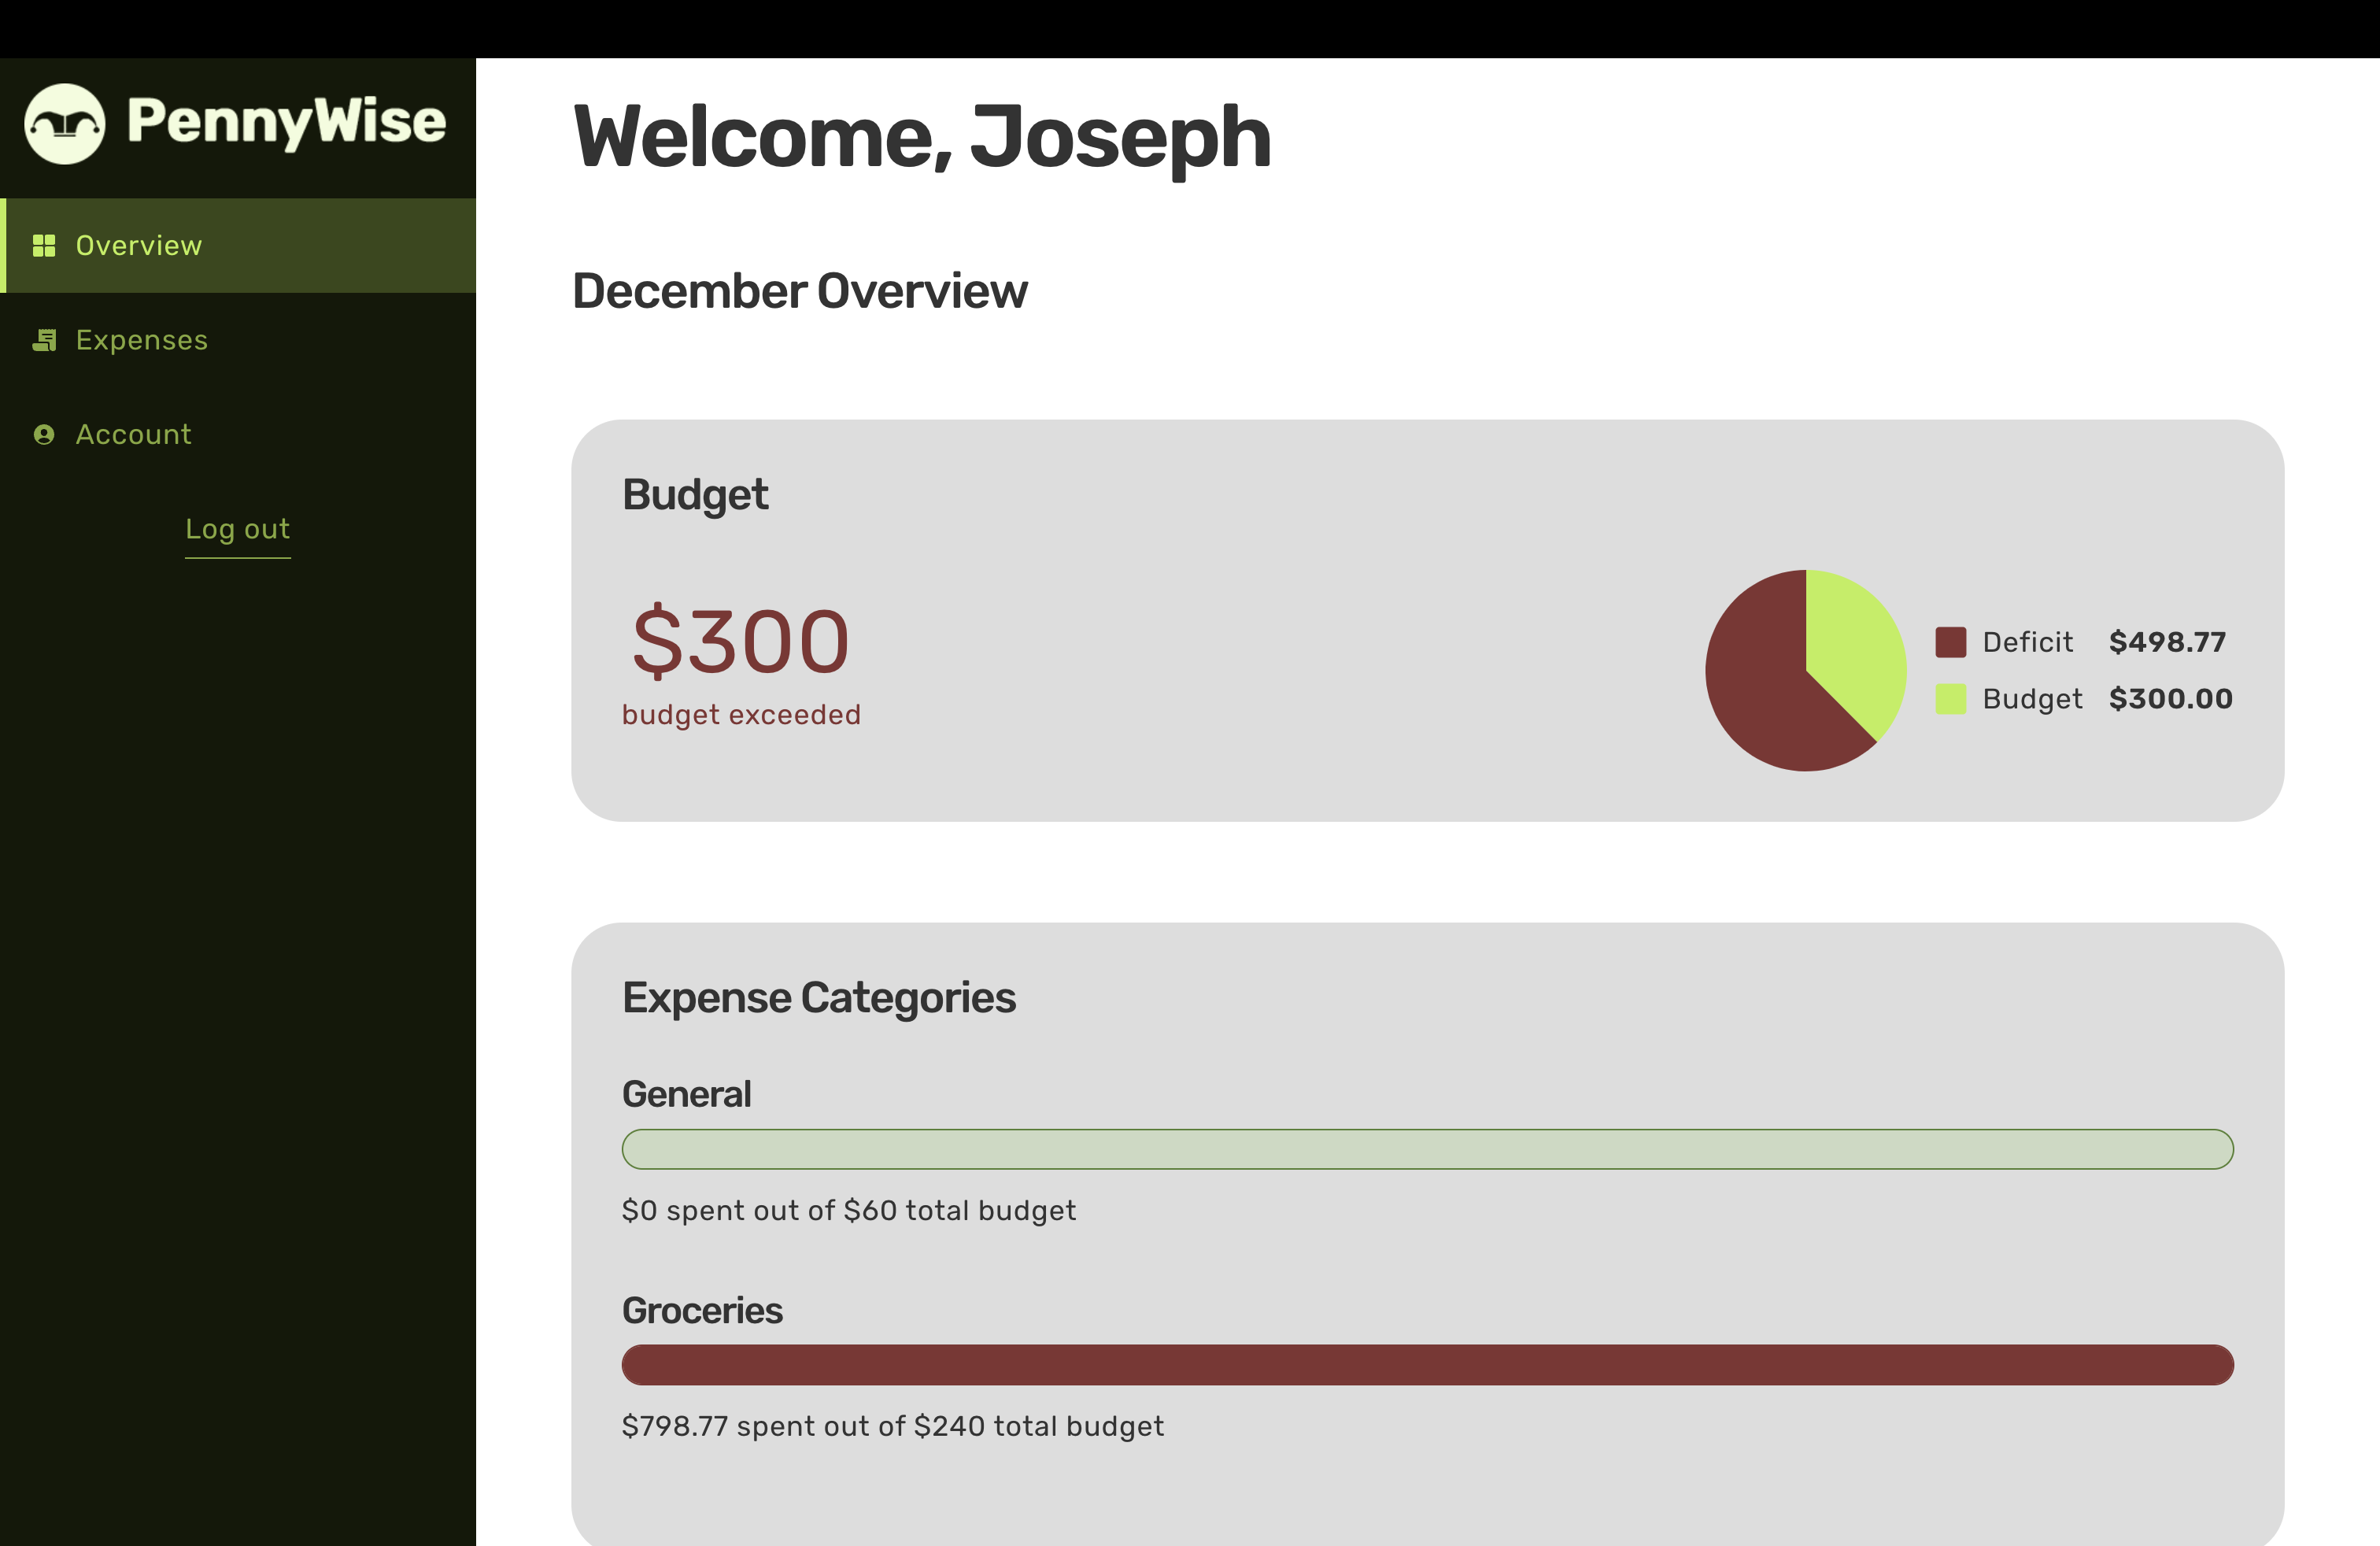This screenshot has height=1546, width=2380.
Task: Click the Account person icon in sidebar
Action: (x=44, y=434)
